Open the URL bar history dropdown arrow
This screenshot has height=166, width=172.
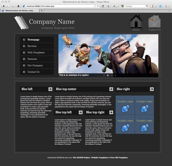pyautogui.click(x=98, y=6)
